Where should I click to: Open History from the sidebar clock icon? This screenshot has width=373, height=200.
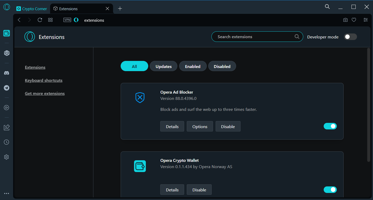(x=7, y=142)
